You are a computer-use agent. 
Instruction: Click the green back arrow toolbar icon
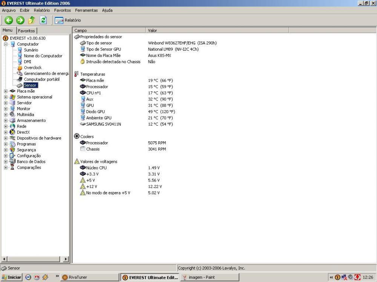[x=9, y=20]
